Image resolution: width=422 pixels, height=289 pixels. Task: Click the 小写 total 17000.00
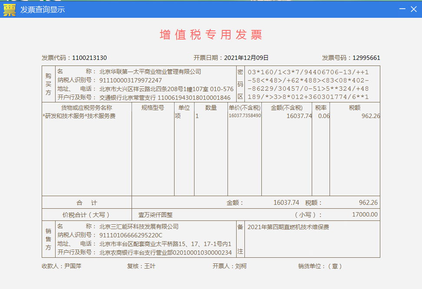365,214
